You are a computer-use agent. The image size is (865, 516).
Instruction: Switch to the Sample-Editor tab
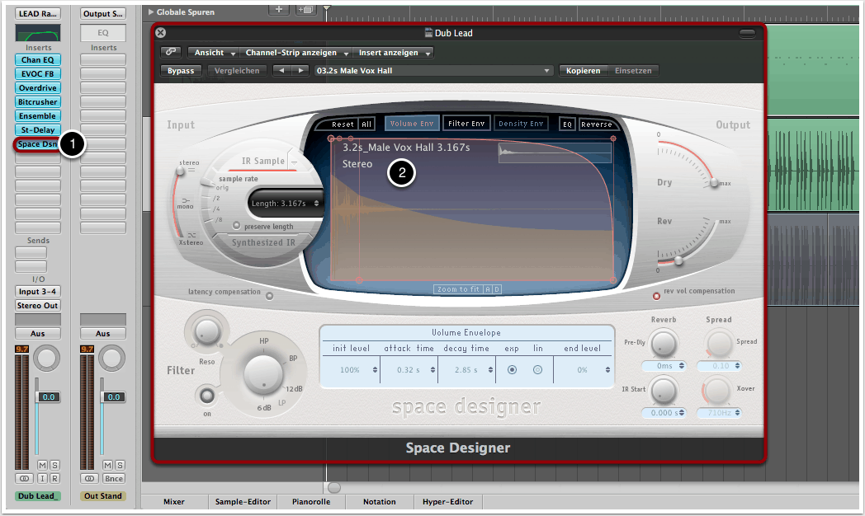point(242,501)
